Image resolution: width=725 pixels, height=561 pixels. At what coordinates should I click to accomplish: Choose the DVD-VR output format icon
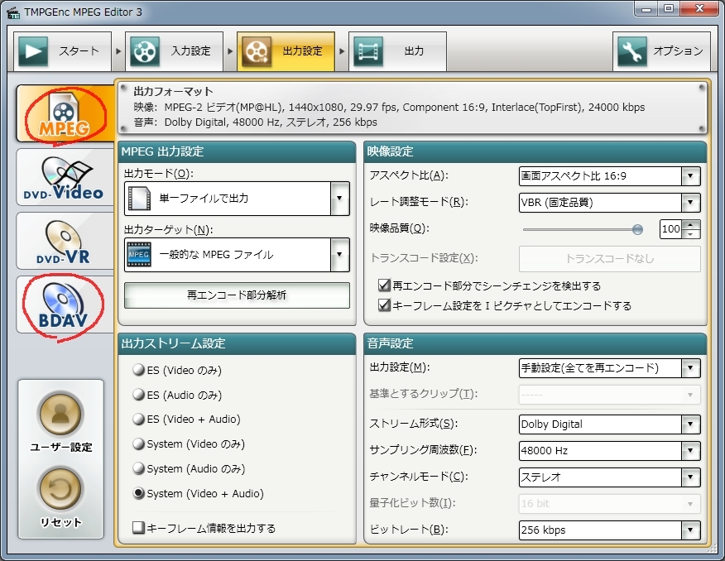[x=64, y=242]
